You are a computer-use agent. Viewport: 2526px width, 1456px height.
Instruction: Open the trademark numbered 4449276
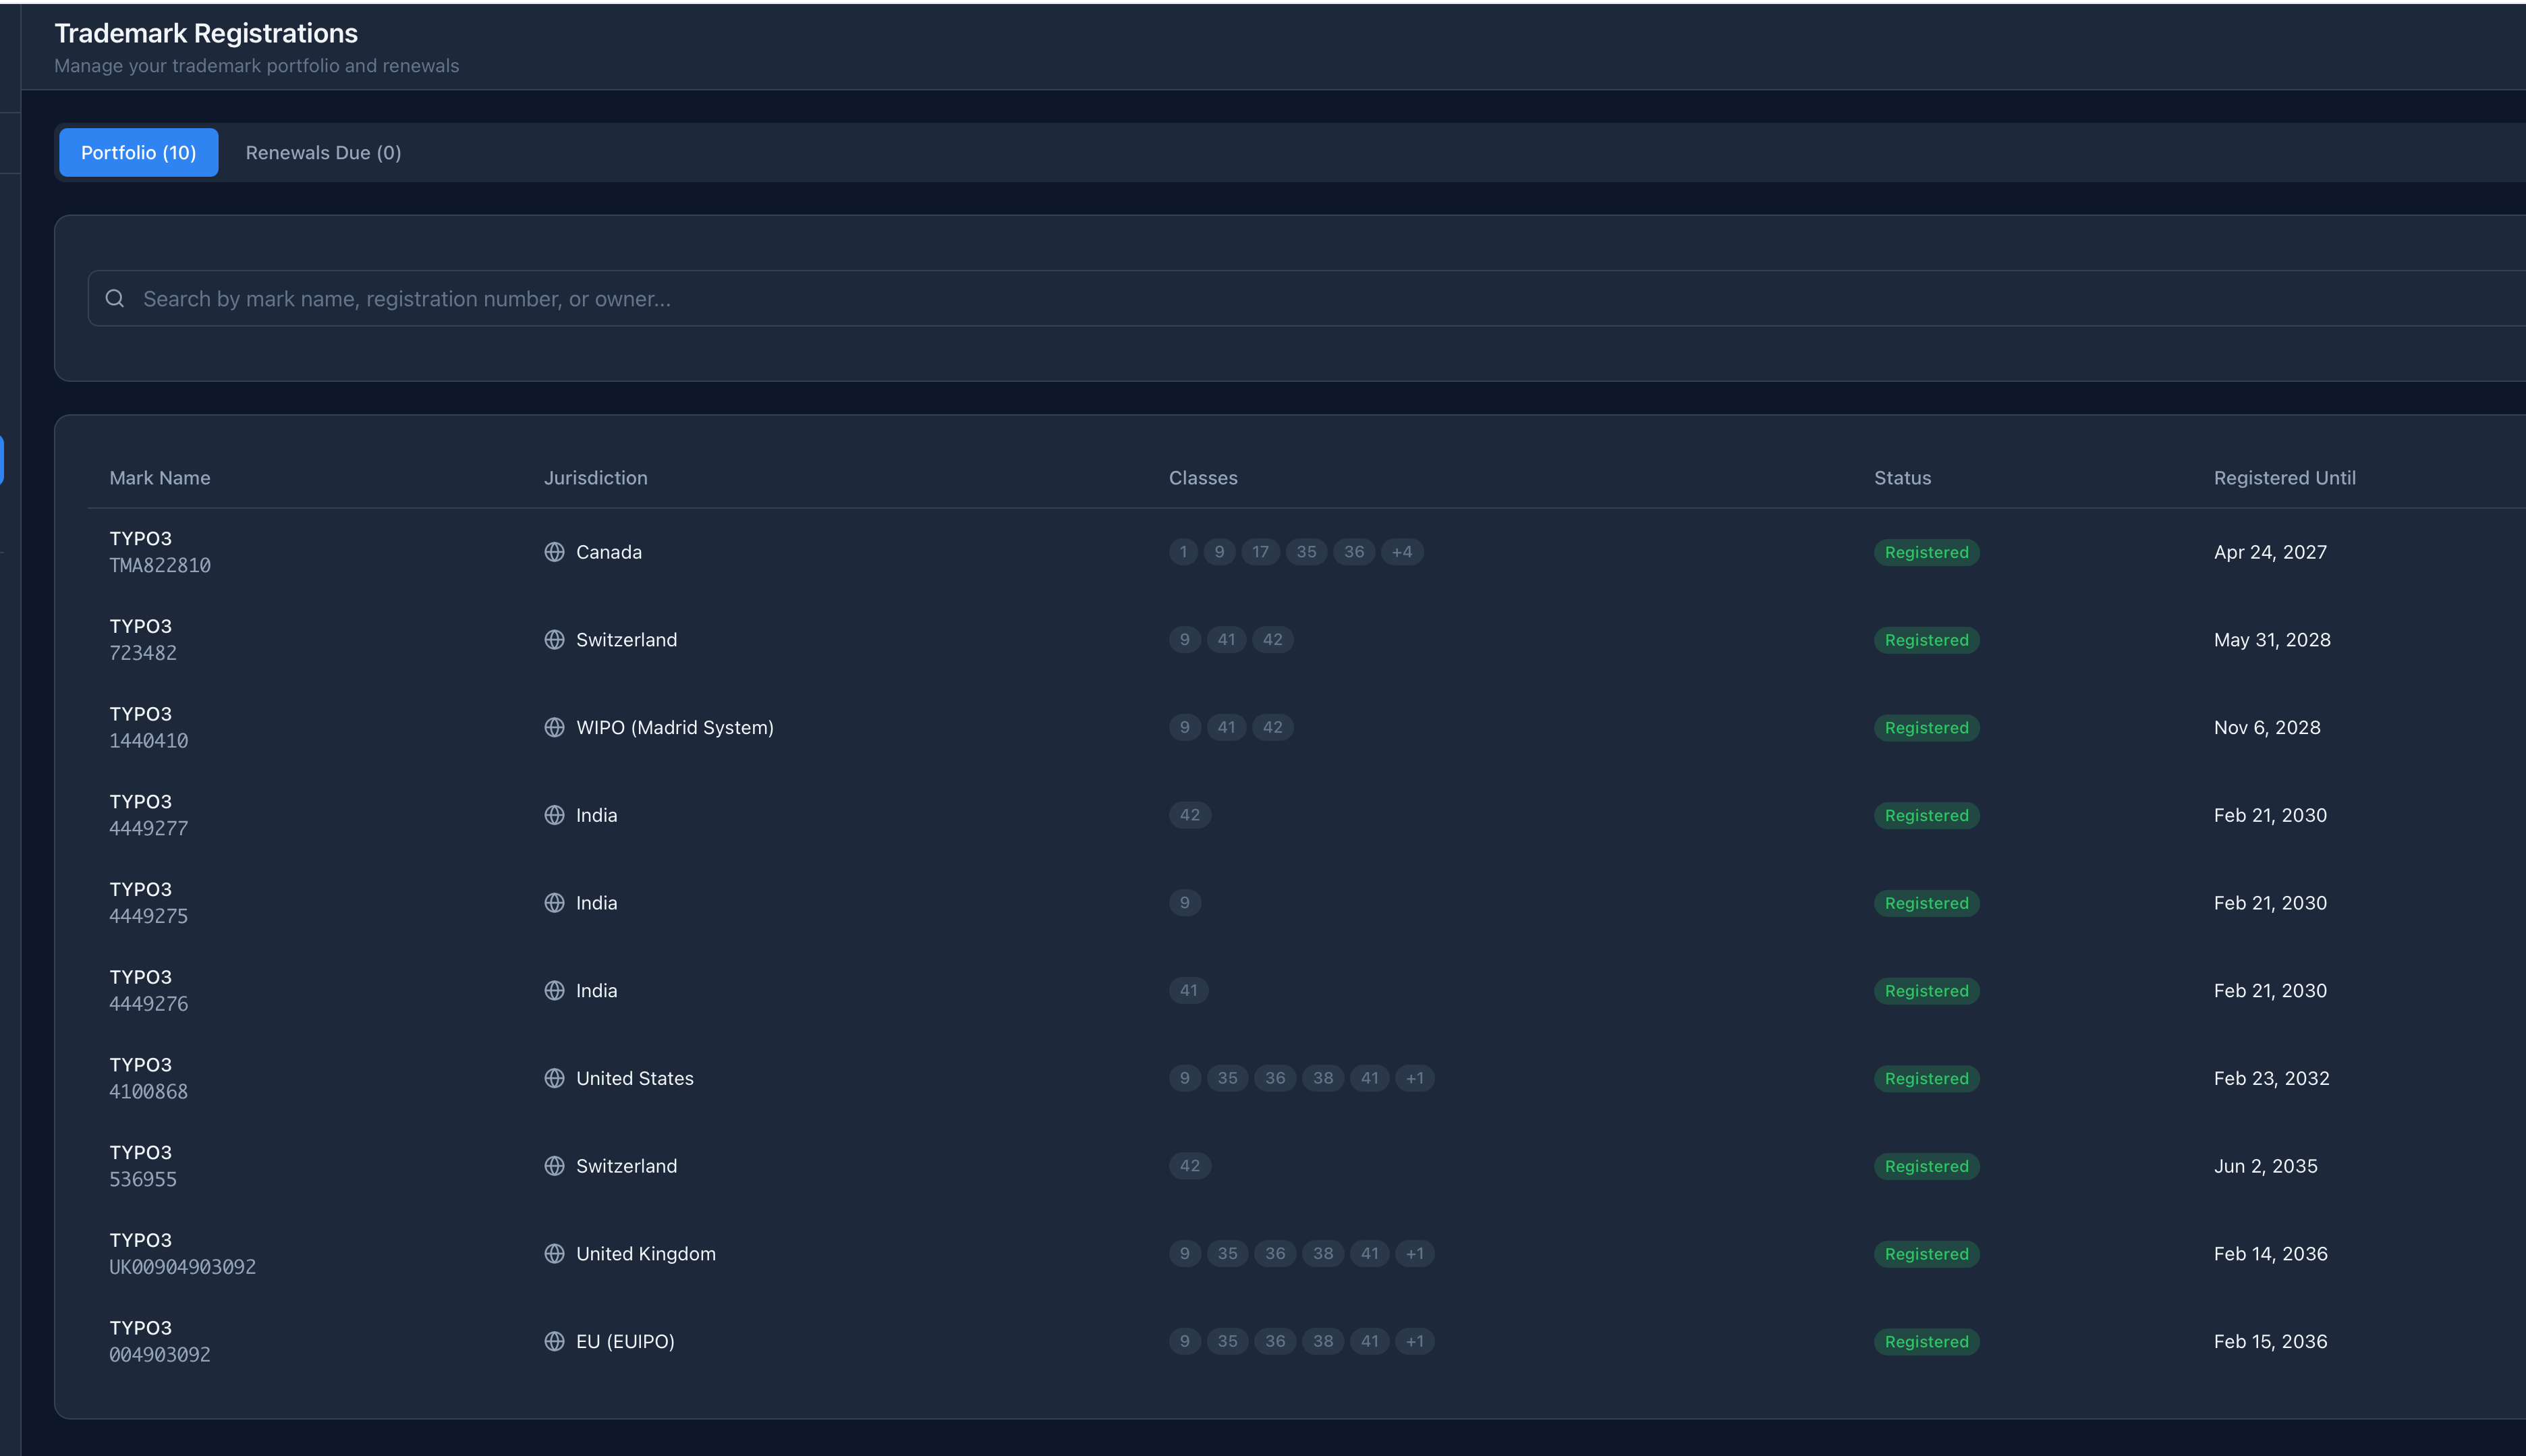pyautogui.click(x=149, y=1004)
